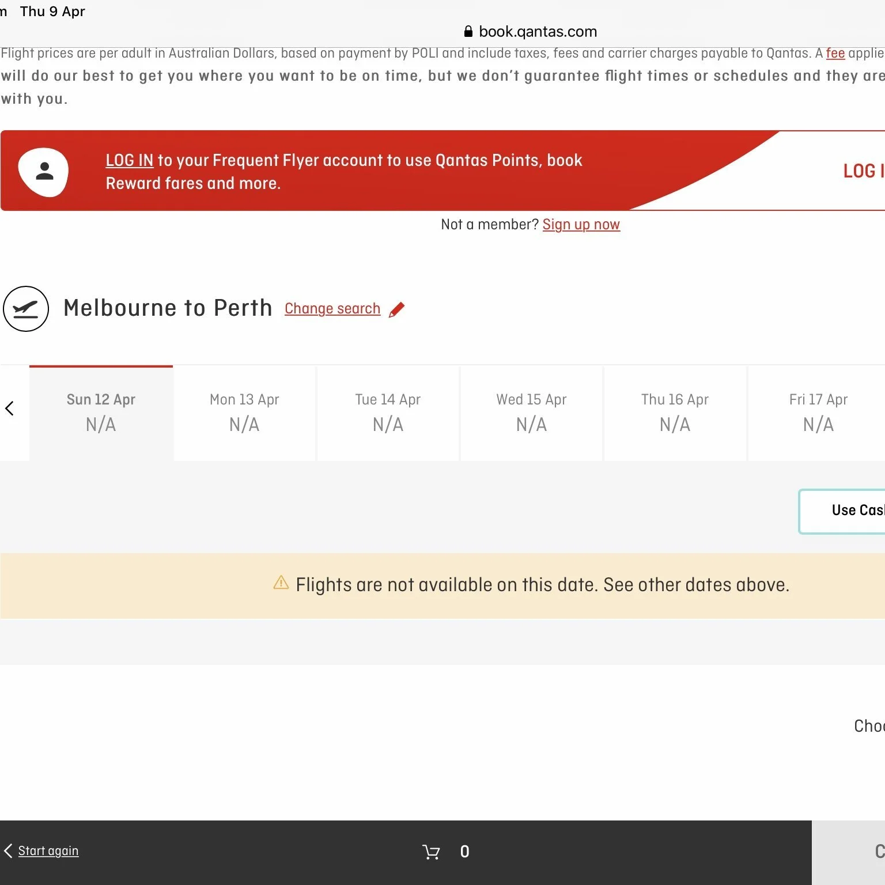Image resolution: width=885 pixels, height=885 pixels.
Task: Click the Start again link
Action: coord(48,851)
